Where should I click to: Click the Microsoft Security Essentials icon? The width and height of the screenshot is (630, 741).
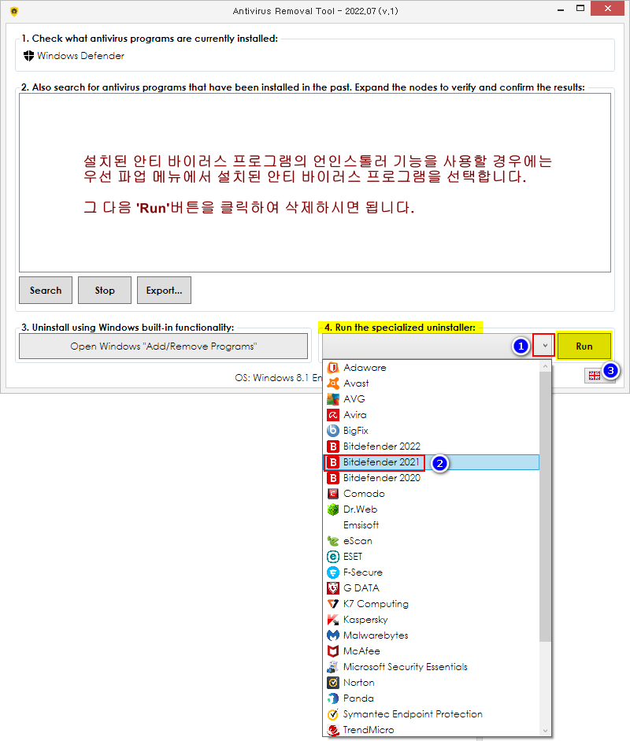point(333,667)
